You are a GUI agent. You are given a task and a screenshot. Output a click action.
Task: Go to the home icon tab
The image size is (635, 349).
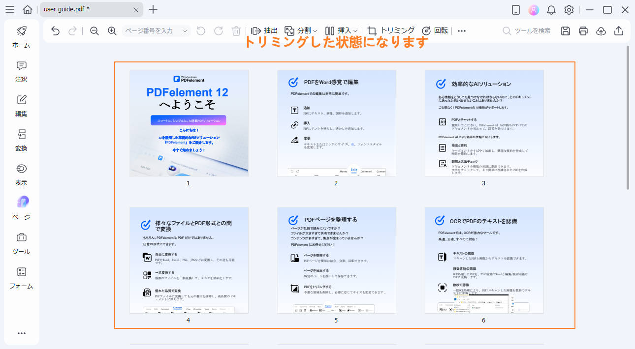(28, 10)
